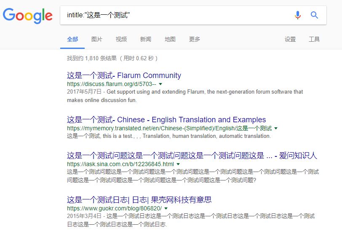This screenshot has height=234, width=342.
Task: Click the iask.sina snippet repeating 这是一个测试问题
Action: coord(193,176)
